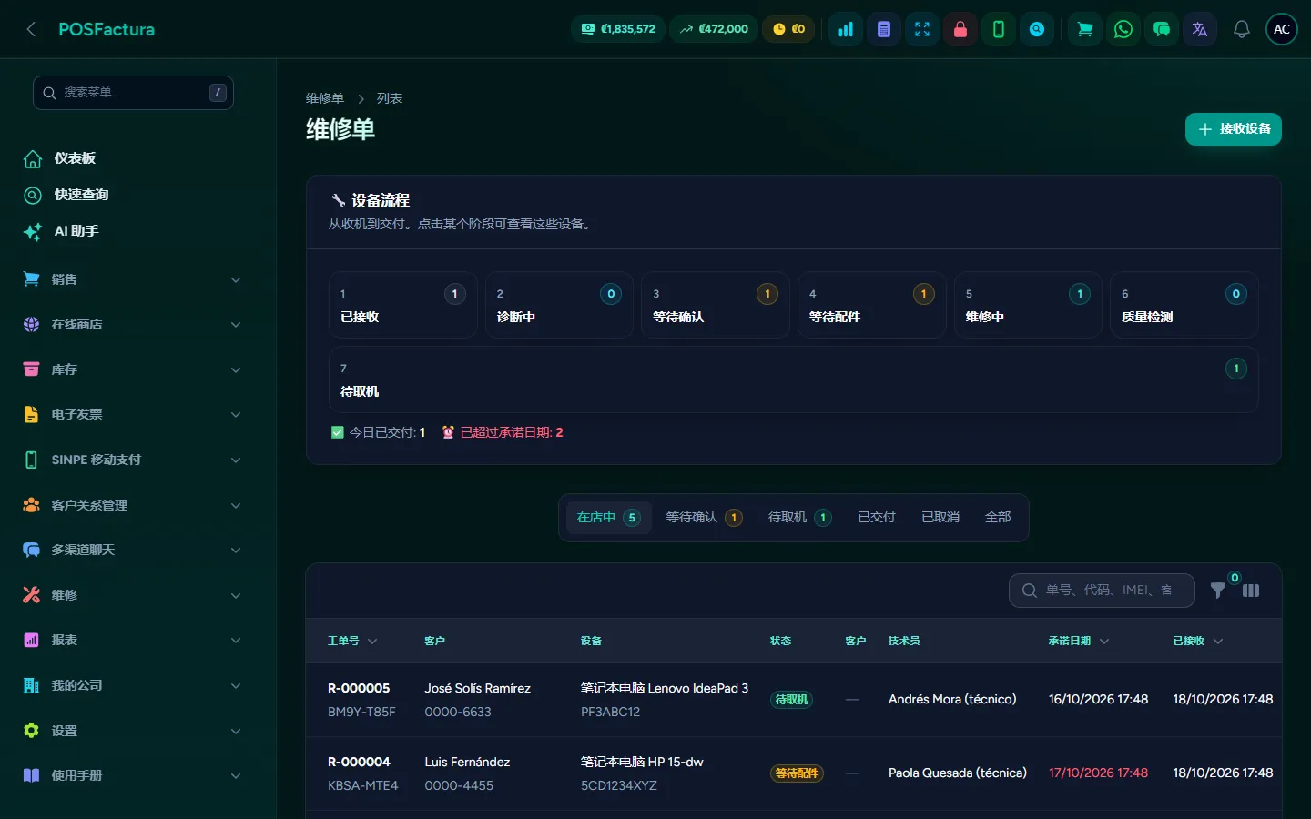1311x819 pixels.
Task: Open the calculator icon in top bar
Action: (x=884, y=29)
